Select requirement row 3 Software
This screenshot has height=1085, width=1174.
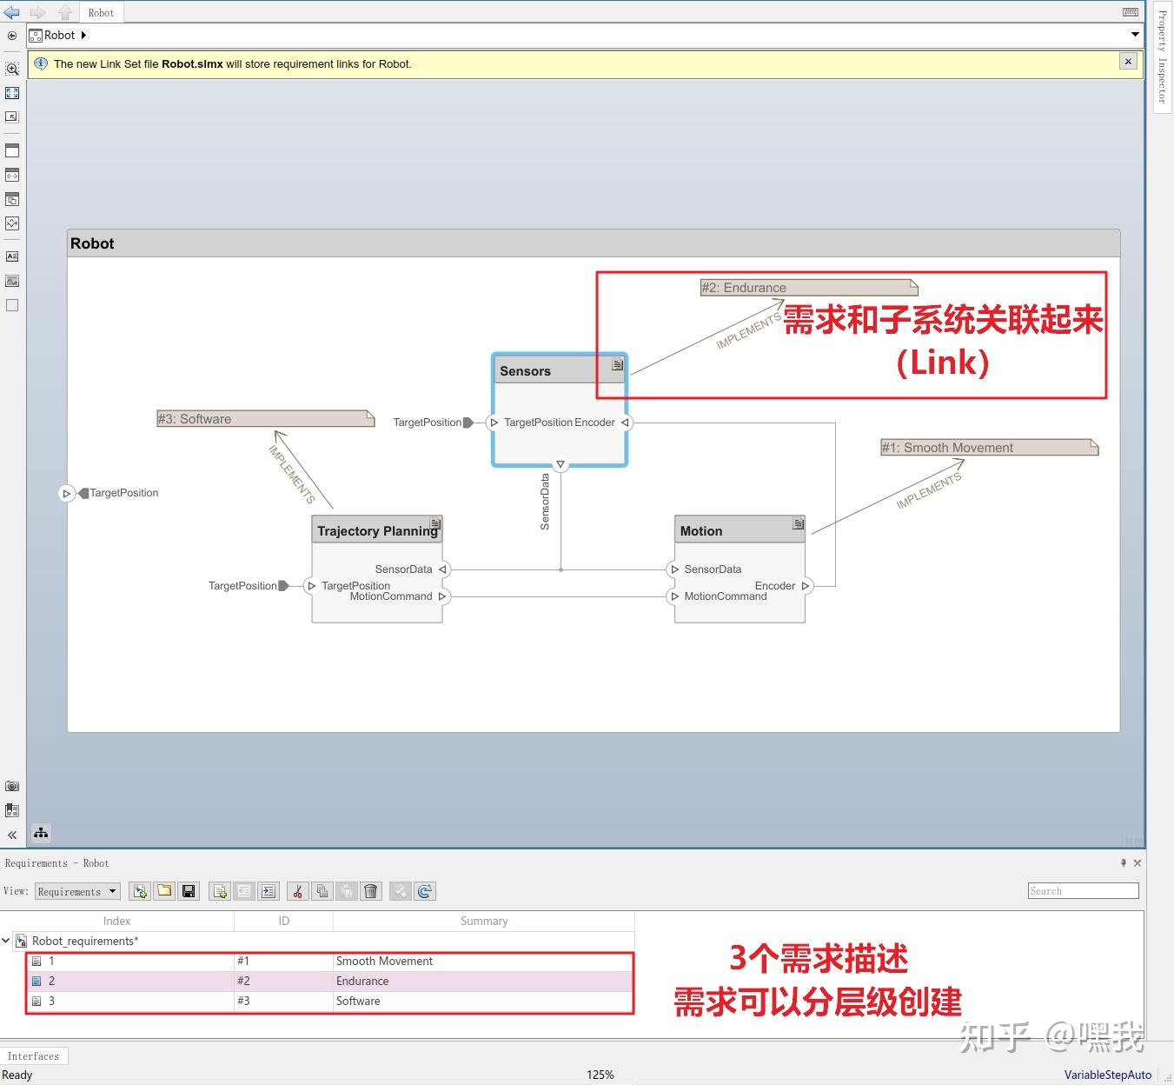point(358,1001)
